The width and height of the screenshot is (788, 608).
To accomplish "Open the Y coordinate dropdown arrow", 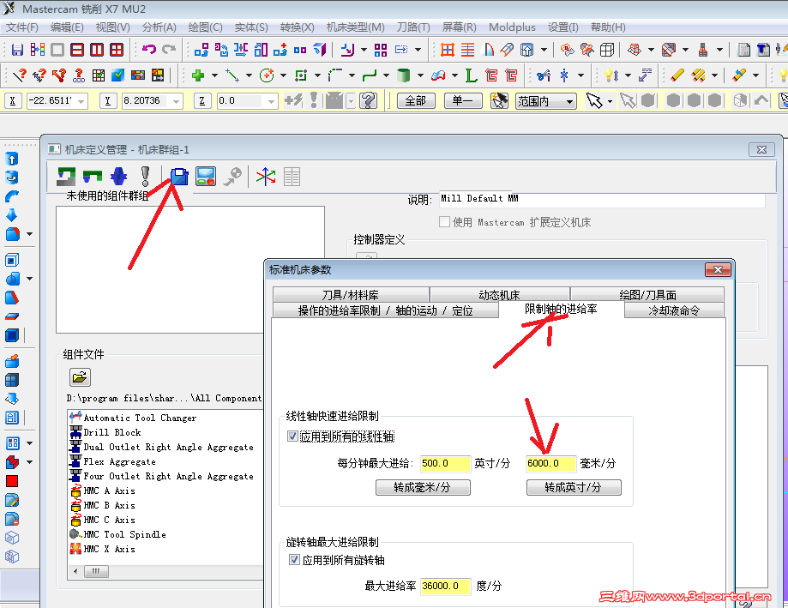I will point(176,101).
